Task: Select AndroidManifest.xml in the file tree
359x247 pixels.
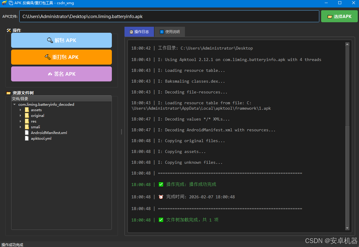Action: point(49,133)
